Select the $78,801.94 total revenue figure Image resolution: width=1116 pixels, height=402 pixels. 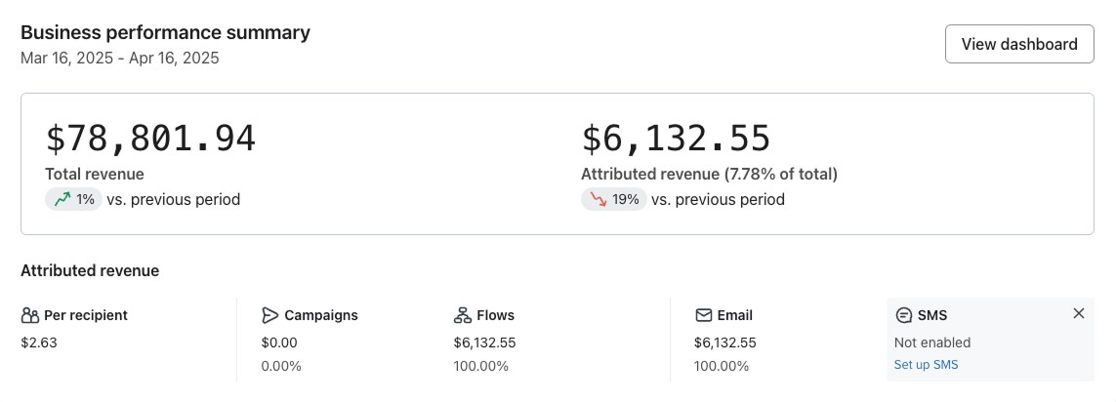point(150,138)
